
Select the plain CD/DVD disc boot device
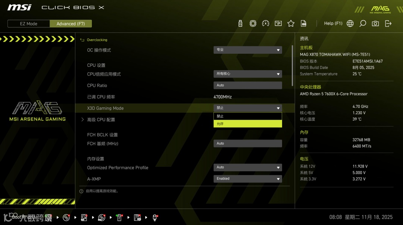point(66,217)
